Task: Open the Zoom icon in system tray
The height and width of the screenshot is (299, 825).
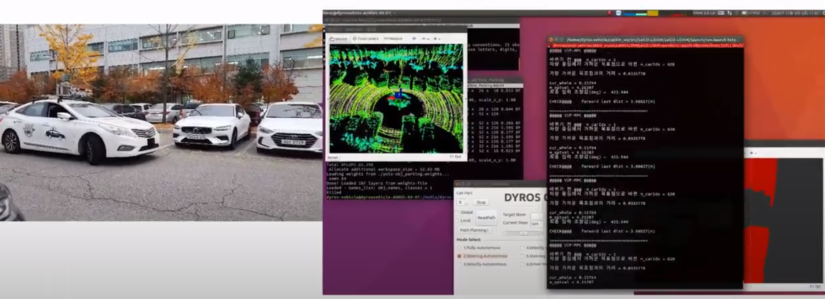Action: pyautogui.click(x=619, y=13)
